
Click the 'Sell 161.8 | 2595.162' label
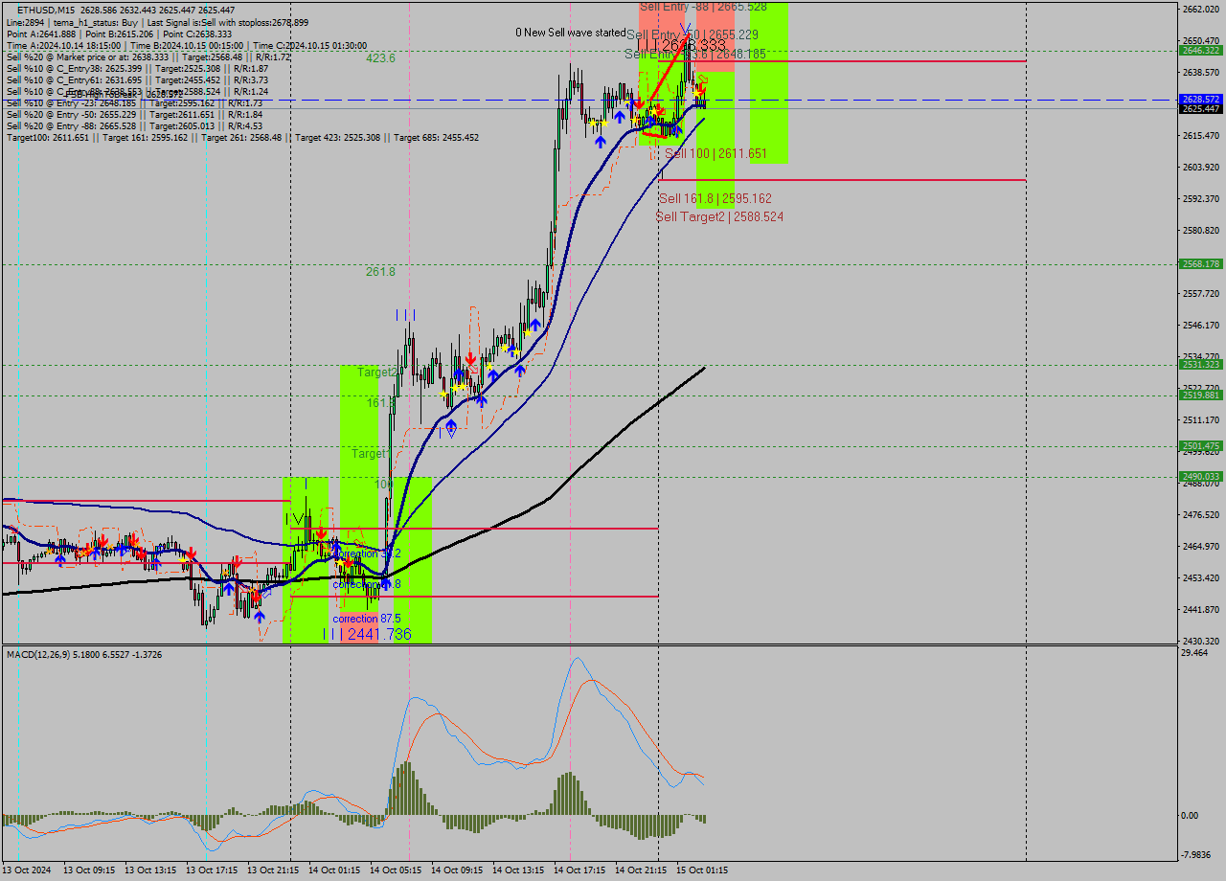click(715, 198)
